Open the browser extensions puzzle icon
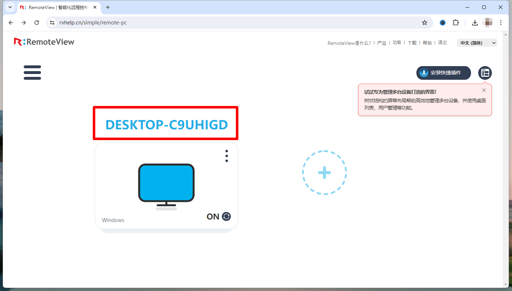The width and height of the screenshot is (512, 291). pos(456,23)
